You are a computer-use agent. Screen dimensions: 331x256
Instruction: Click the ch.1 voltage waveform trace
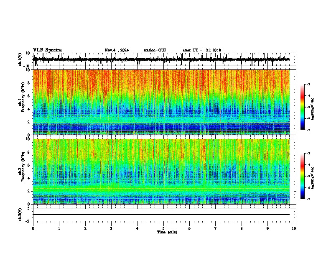click(161, 59)
